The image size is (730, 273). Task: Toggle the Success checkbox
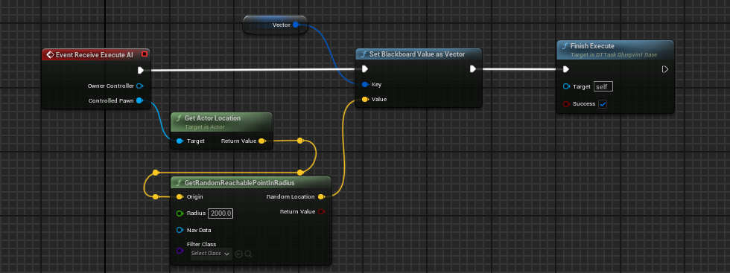tap(603, 104)
